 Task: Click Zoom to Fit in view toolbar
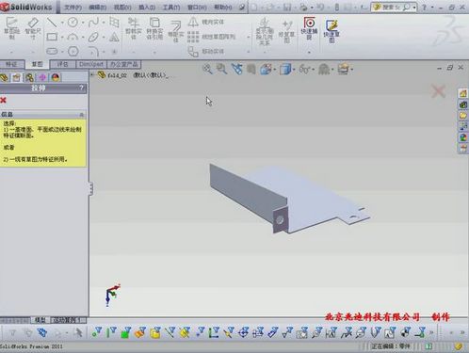pyautogui.click(x=207, y=69)
